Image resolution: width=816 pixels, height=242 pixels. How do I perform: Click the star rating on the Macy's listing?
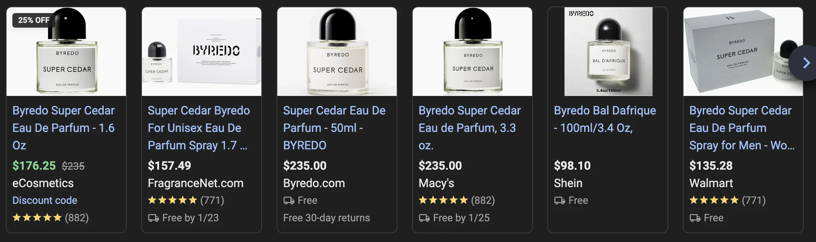click(x=444, y=200)
